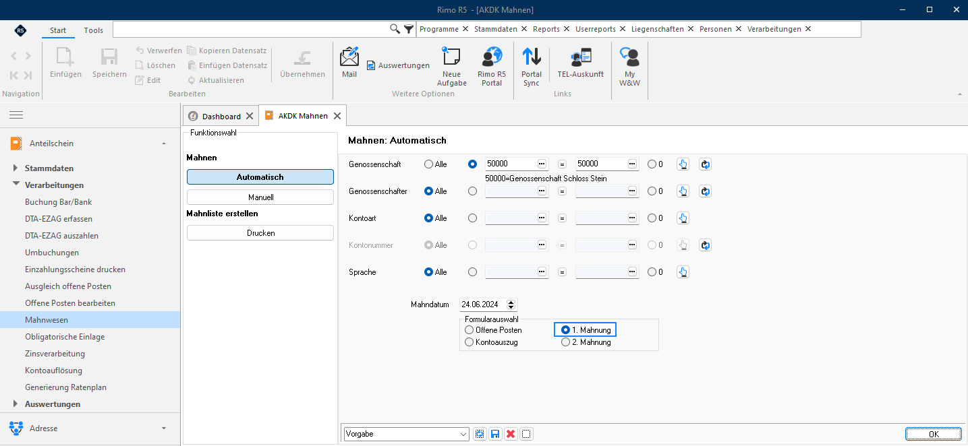Open the Rimo R5 Portal
This screenshot has width=968, height=446.
pos(492,67)
